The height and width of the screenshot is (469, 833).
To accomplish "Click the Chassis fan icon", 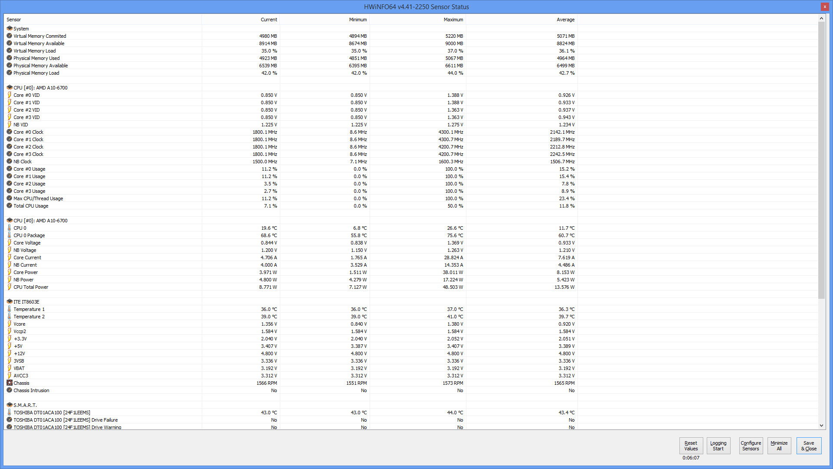I will coord(10,383).
